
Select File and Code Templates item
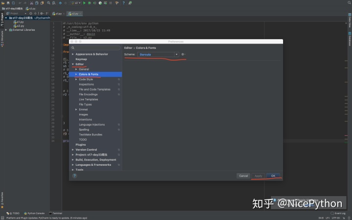[94, 89]
